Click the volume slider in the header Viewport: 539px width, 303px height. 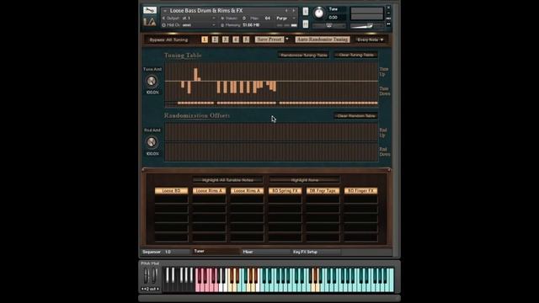click(x=367, y=26)
